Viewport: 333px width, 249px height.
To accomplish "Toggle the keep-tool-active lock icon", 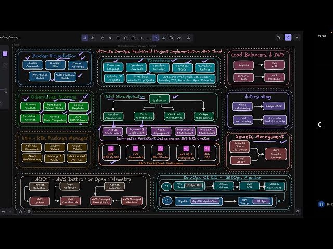I will pos(93,38).
